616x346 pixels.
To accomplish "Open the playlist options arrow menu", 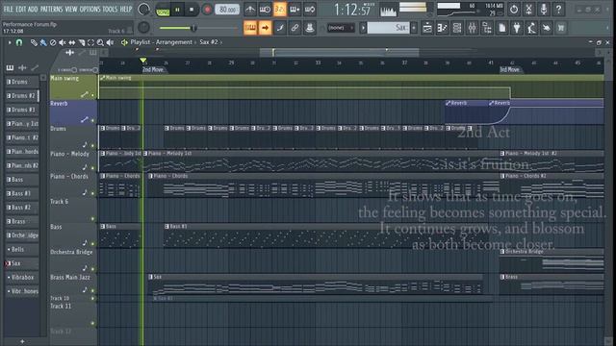I will pos(10,42).
